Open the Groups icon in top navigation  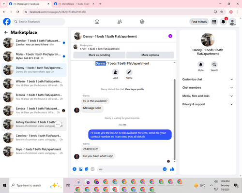(142, 22)
